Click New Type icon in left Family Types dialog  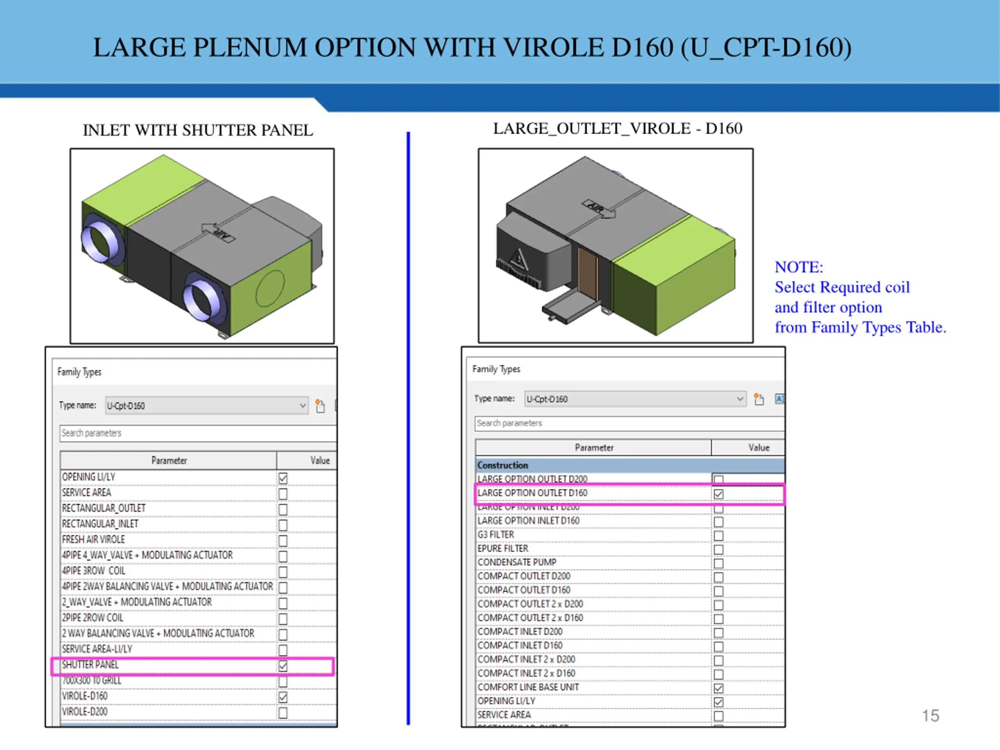point(320,405)
